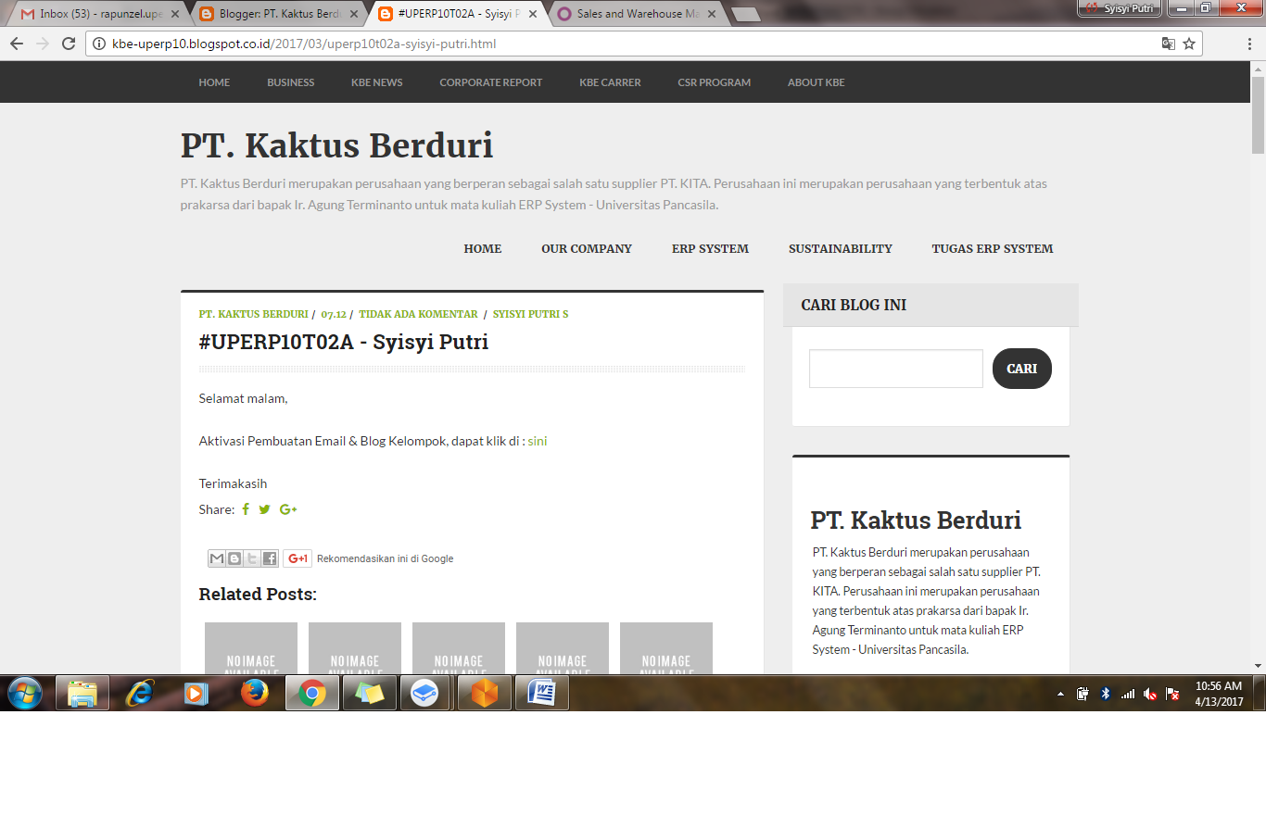Open the TIDAK ADA KOMENTAR comments link

(418, 314)
